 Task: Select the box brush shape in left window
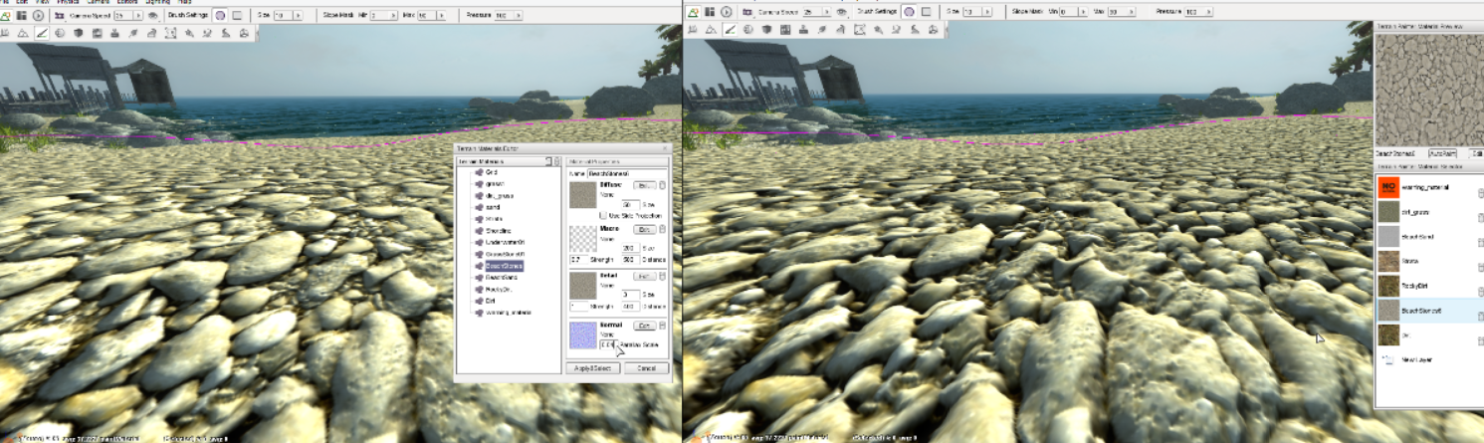pos(237,15)
